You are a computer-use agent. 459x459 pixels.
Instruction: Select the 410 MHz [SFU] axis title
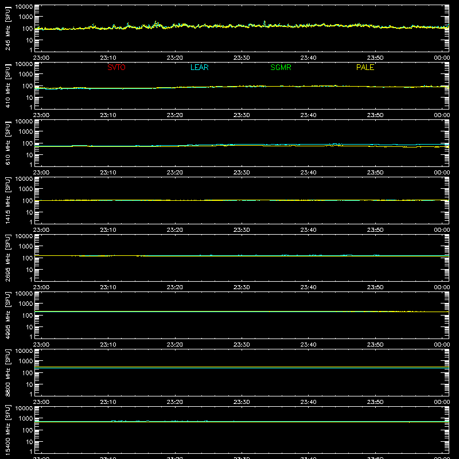pos(7,86)
